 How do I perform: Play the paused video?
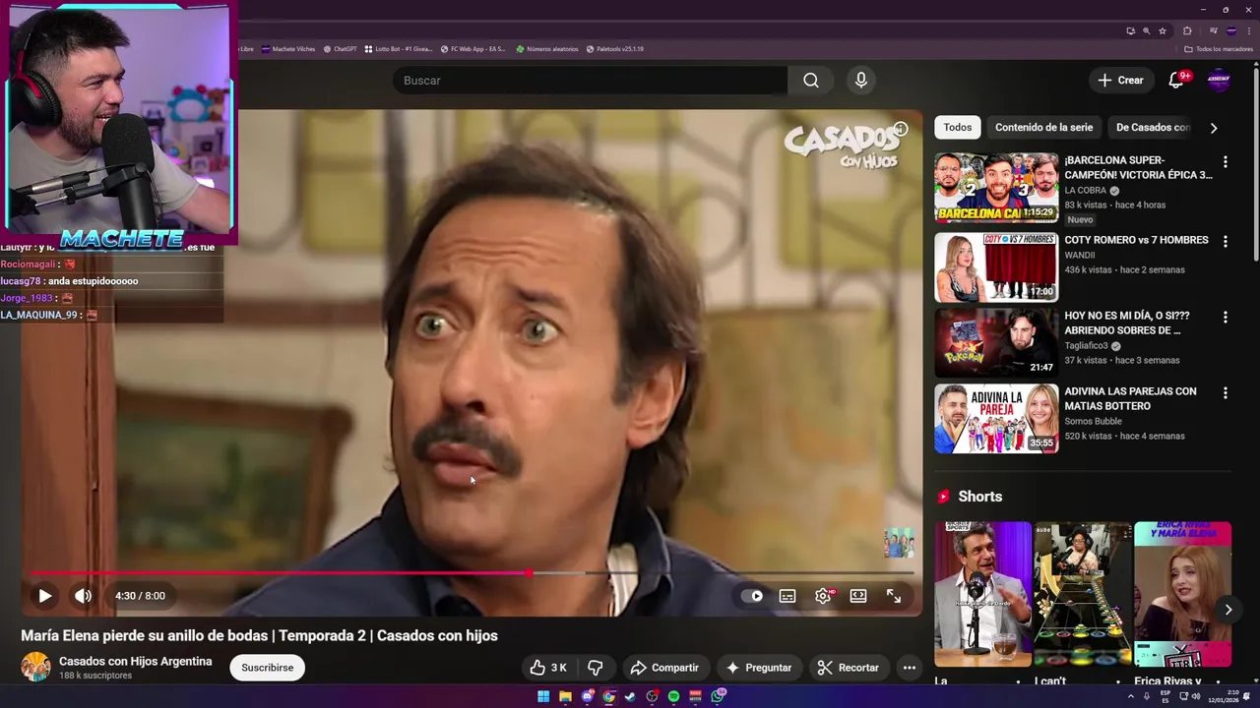coord(44,596)
